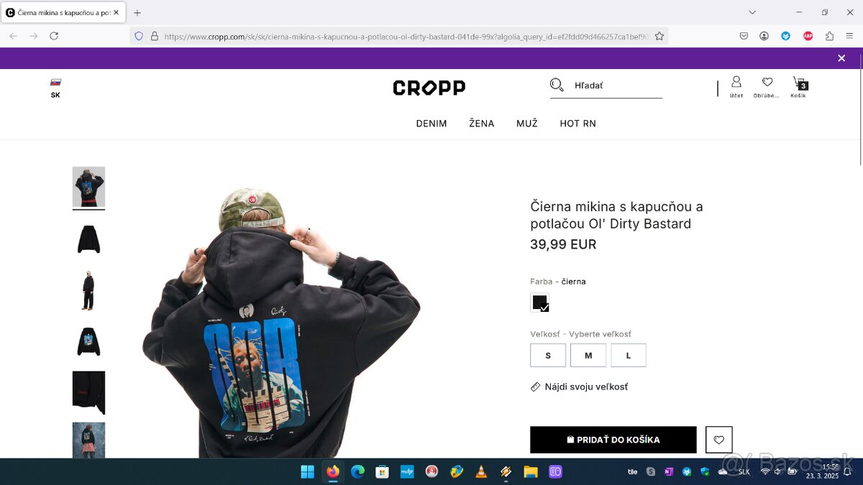Launch VLC from the taskbar
Screen dimensions: 863x485
coord(480,471)
